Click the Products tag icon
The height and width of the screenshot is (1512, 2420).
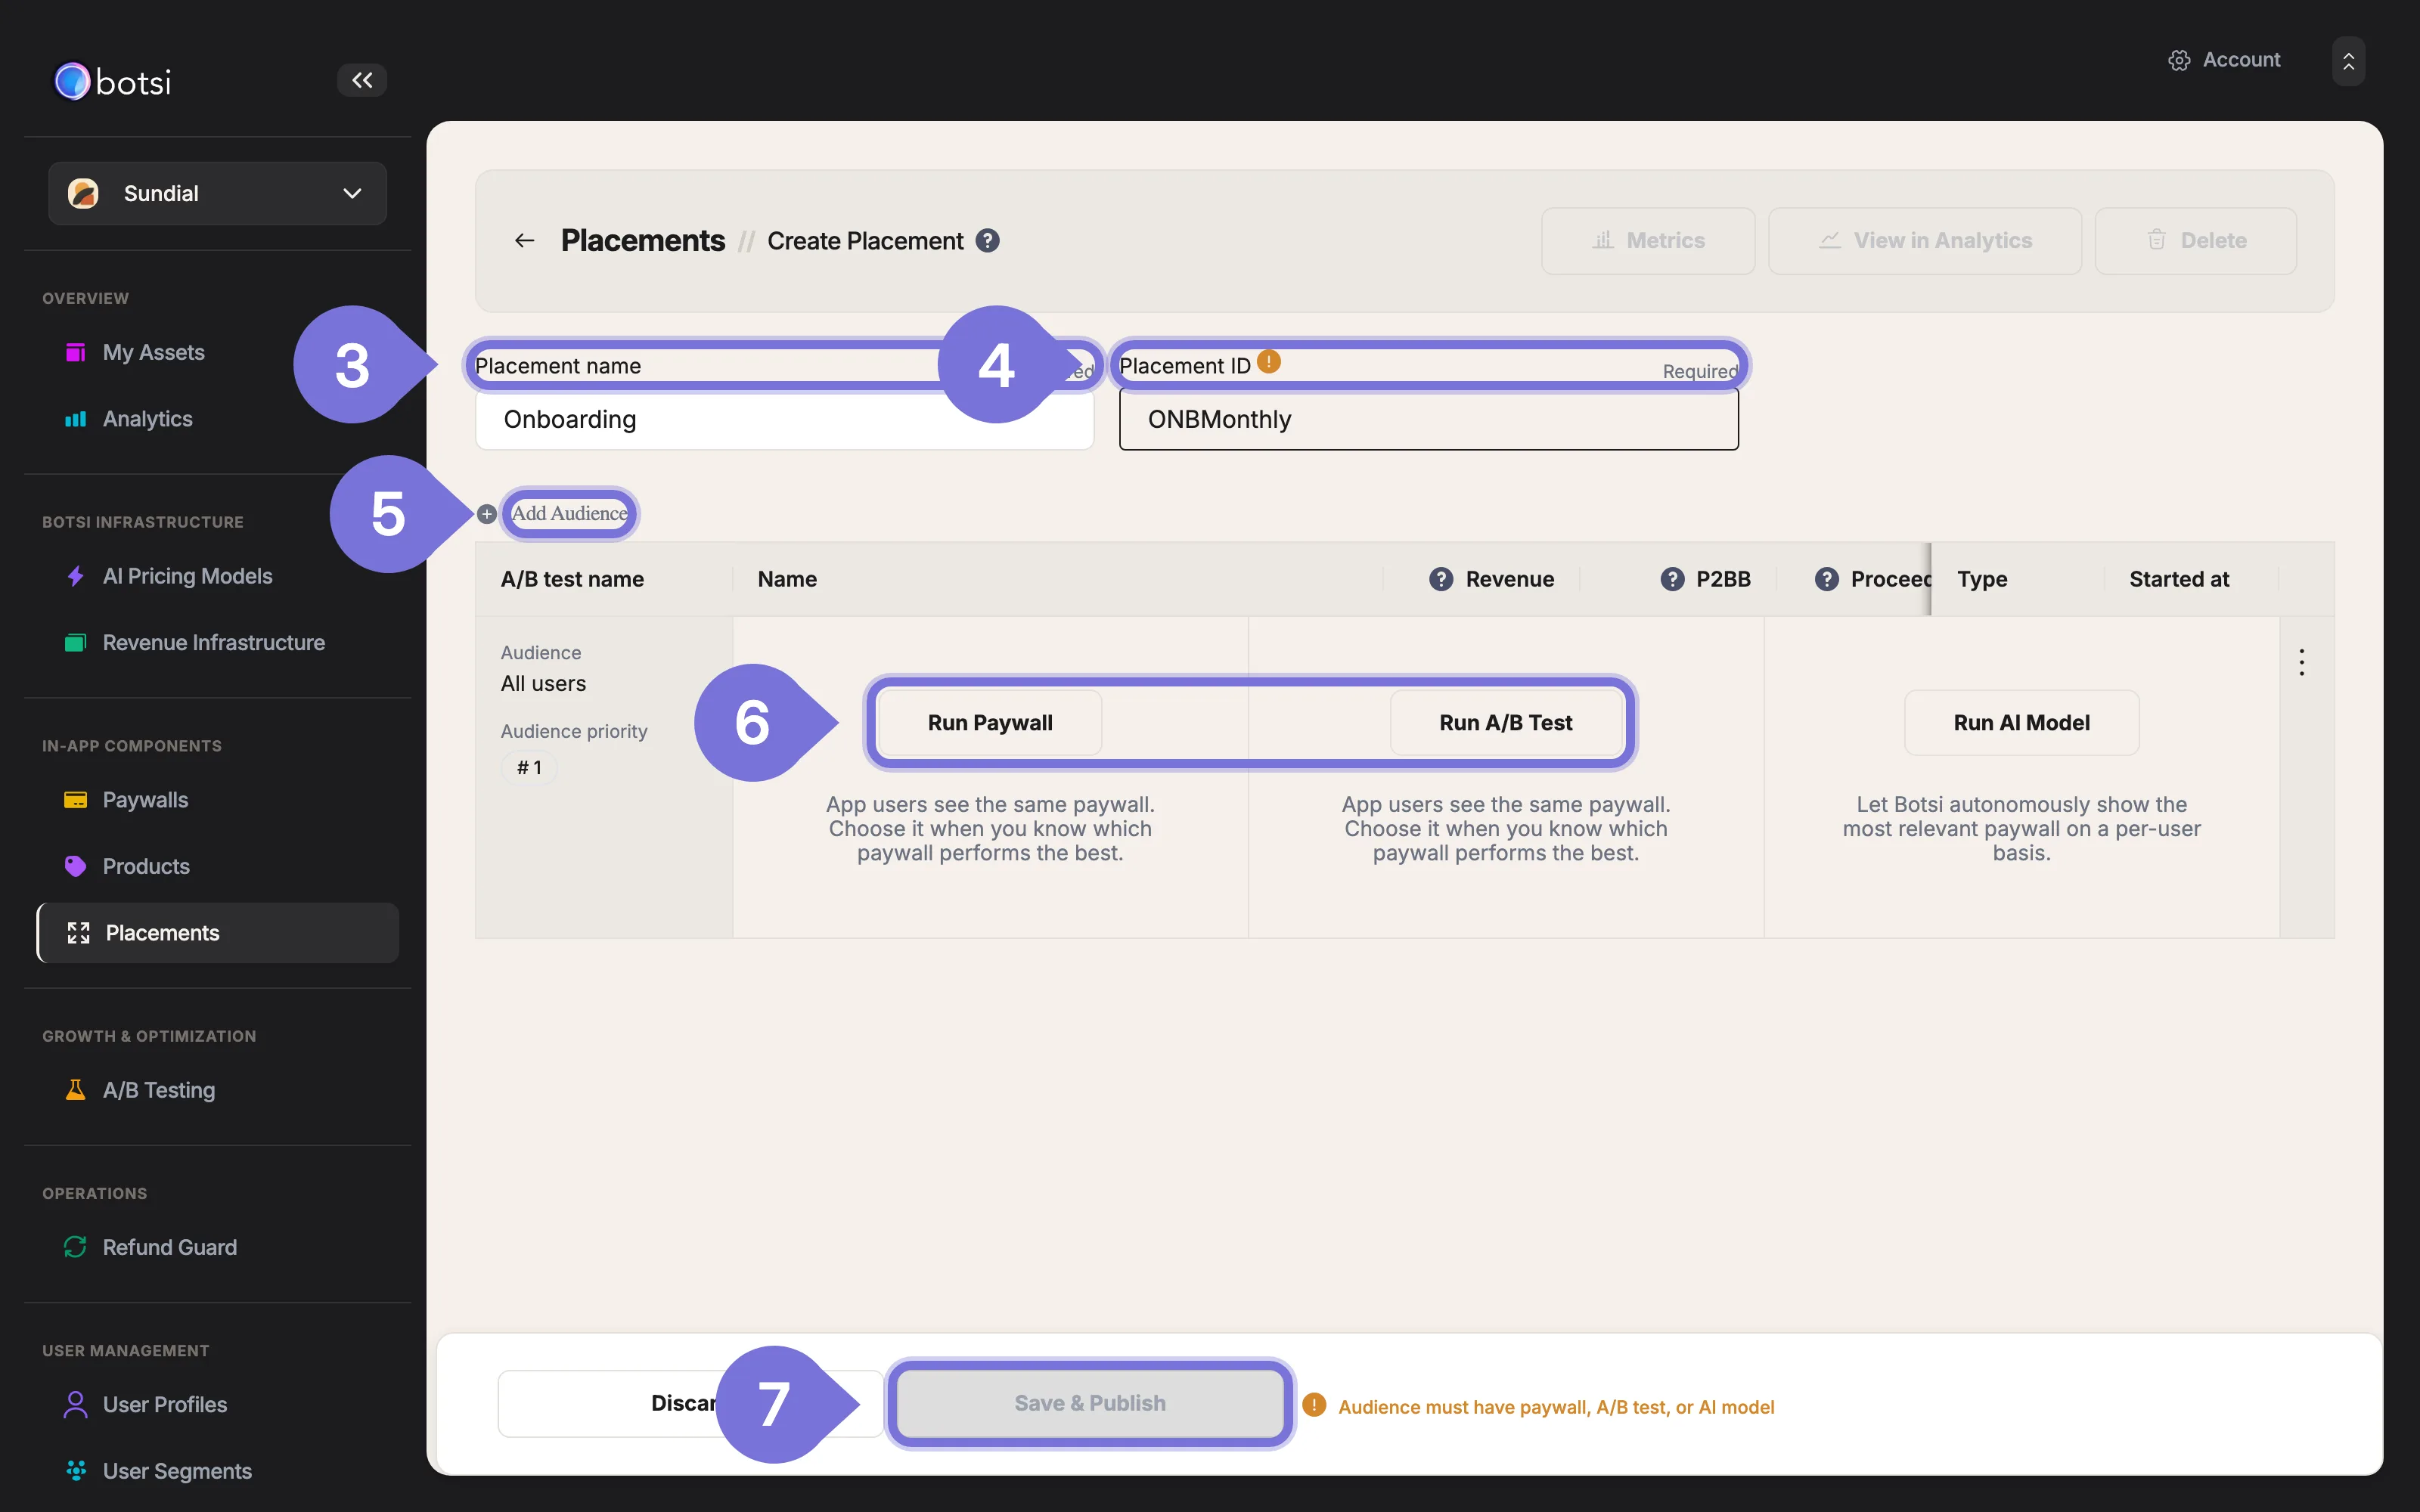(75, 866)
